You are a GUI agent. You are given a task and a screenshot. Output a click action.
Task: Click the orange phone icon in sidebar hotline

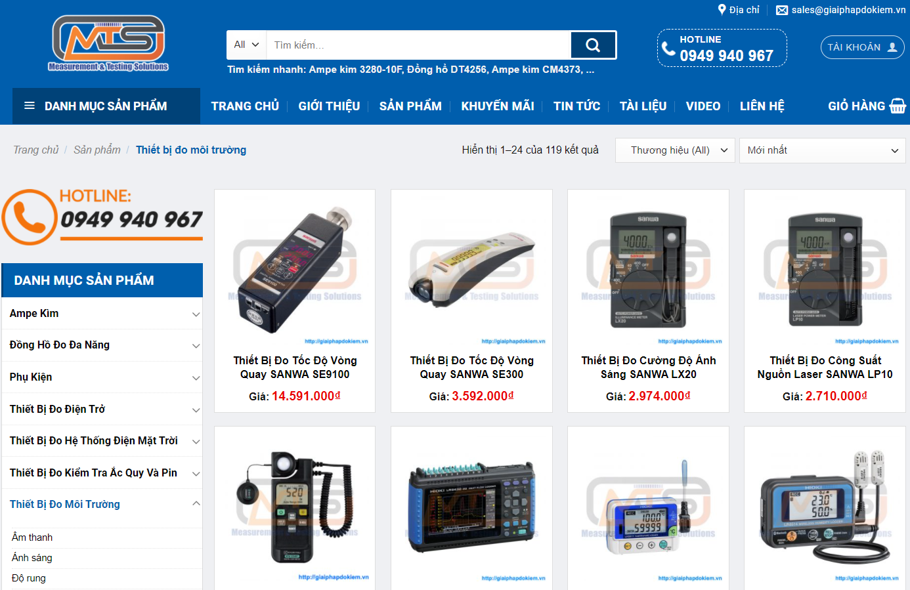tap(29, 217)
